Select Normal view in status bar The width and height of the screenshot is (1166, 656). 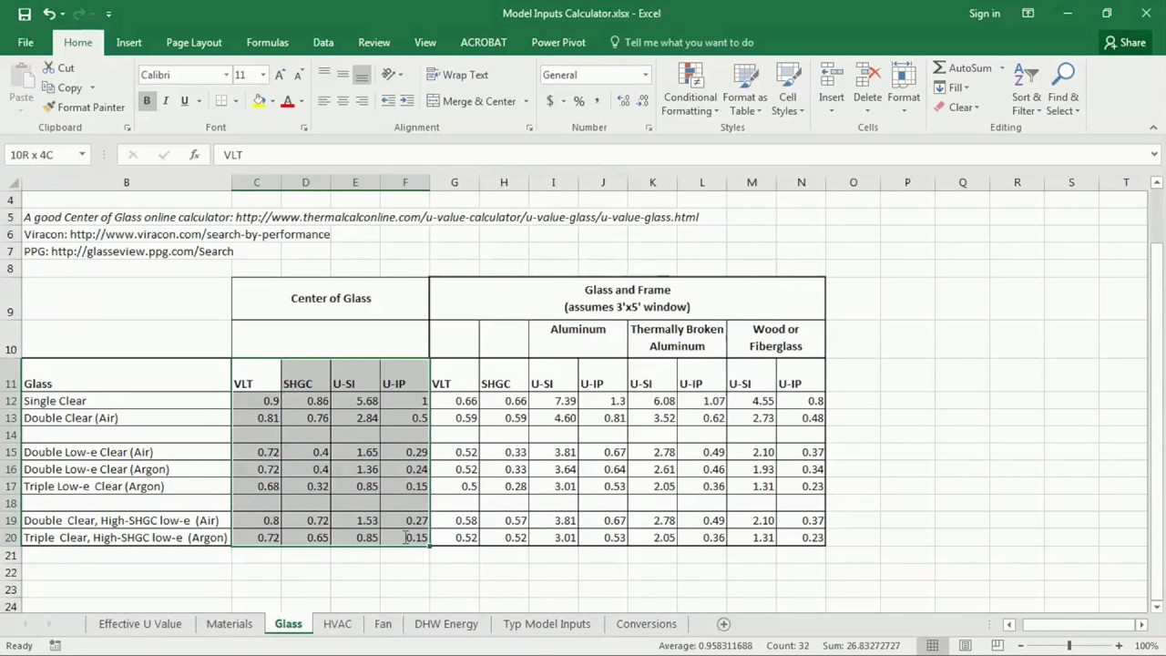(x=932, y=646)
